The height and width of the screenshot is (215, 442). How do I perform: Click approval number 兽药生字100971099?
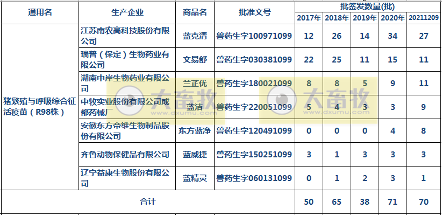254,36
